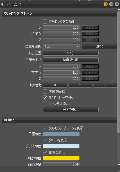This screenshot has width=120, height=172.
Task: Toggle 方向を反転 checkbox
Action: (x=45, y=91)
